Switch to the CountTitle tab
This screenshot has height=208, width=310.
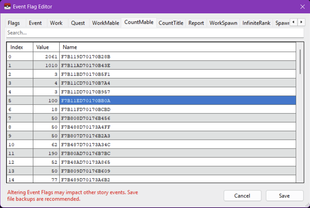pyautogui.click(x=171, y=23)
